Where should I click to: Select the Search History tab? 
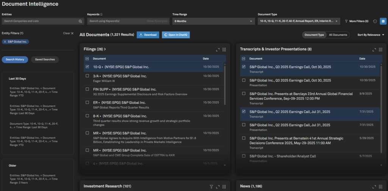point(15,59)
